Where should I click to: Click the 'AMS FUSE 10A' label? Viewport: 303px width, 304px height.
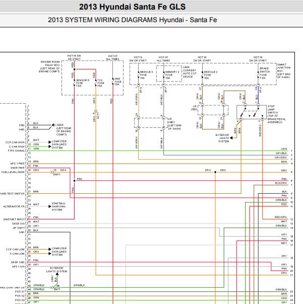pyautogui.click(x=117, y=82)
